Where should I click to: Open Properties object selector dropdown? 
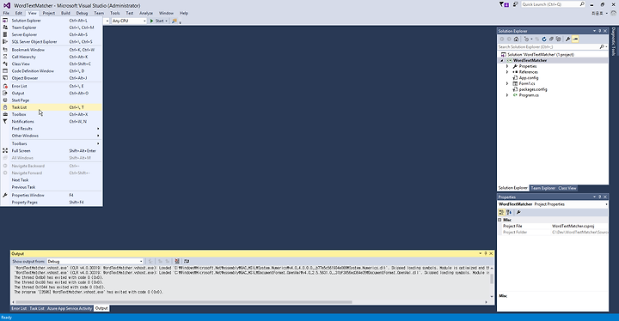[x=606, y=204]
